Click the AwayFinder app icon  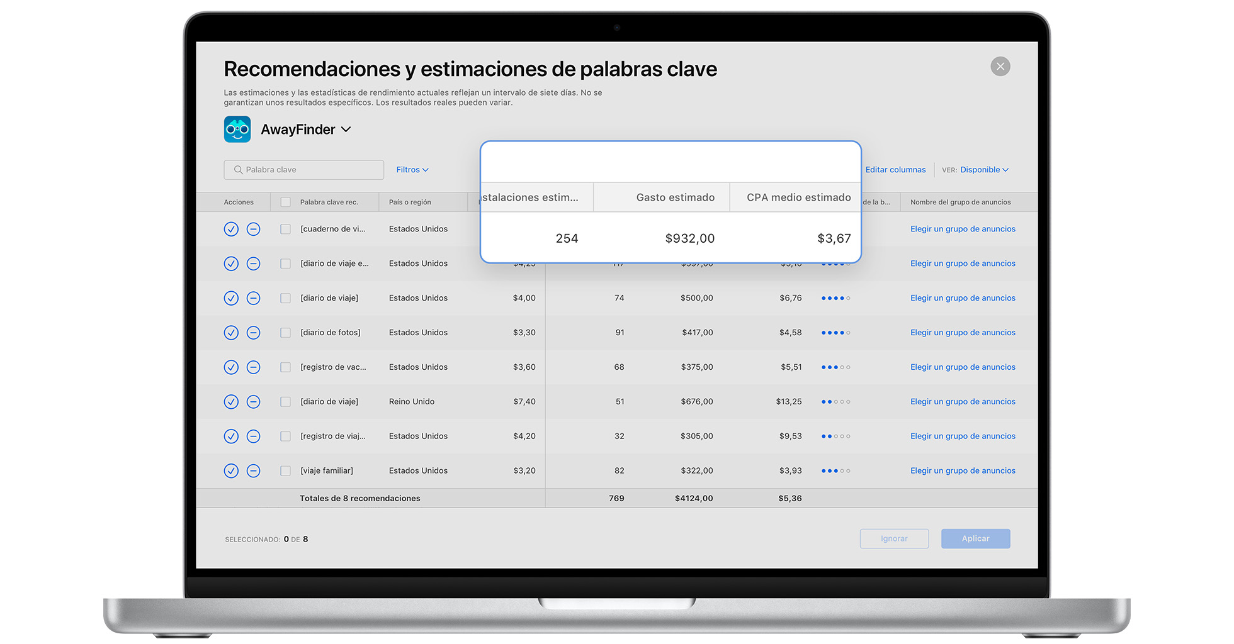tap(237, 130)
